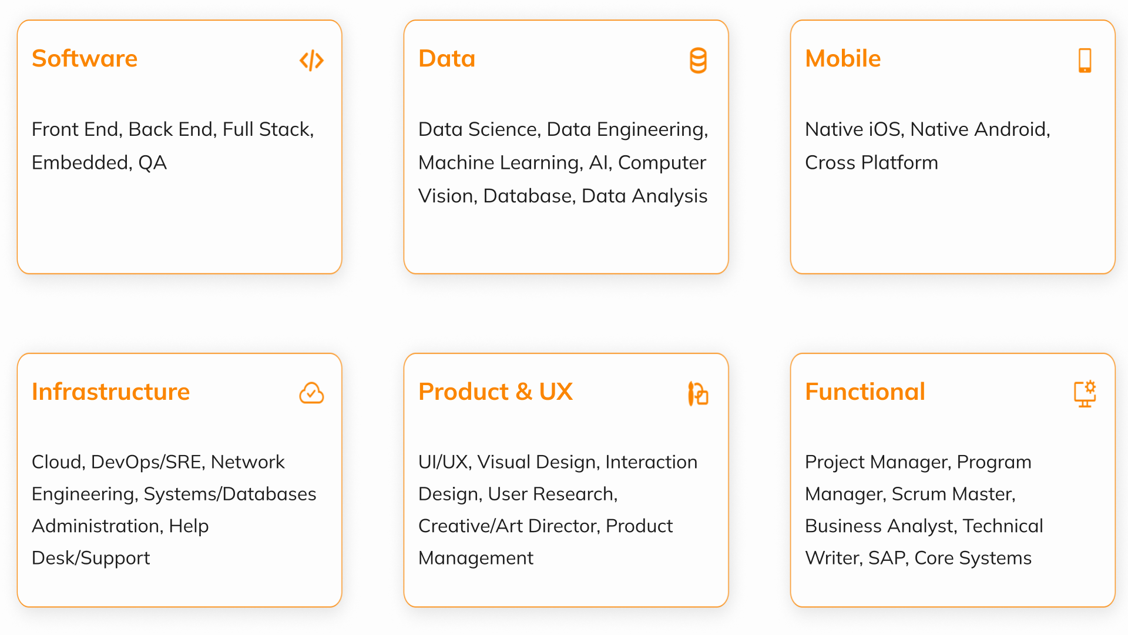This screenshot has width=1128, height=635.
Task: Open the Infrastructure heading
Action: click(110, 392)
